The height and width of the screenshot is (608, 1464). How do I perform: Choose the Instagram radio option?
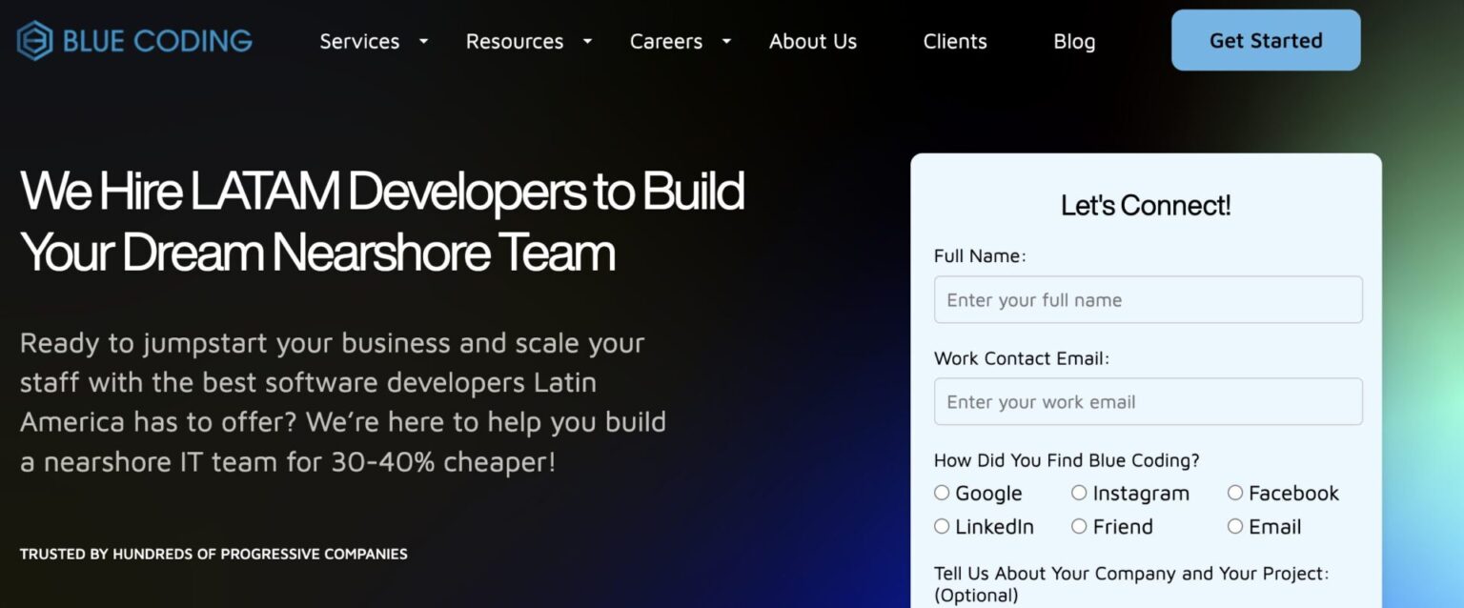click(1079, 493)
